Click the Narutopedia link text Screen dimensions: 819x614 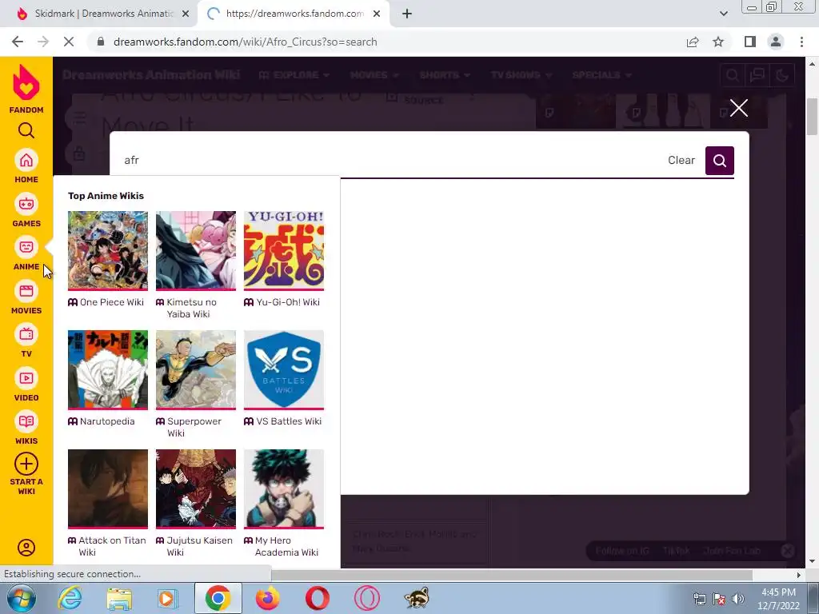107,421
